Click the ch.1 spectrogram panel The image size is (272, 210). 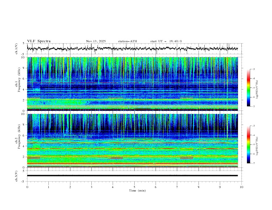pos(133,84)
